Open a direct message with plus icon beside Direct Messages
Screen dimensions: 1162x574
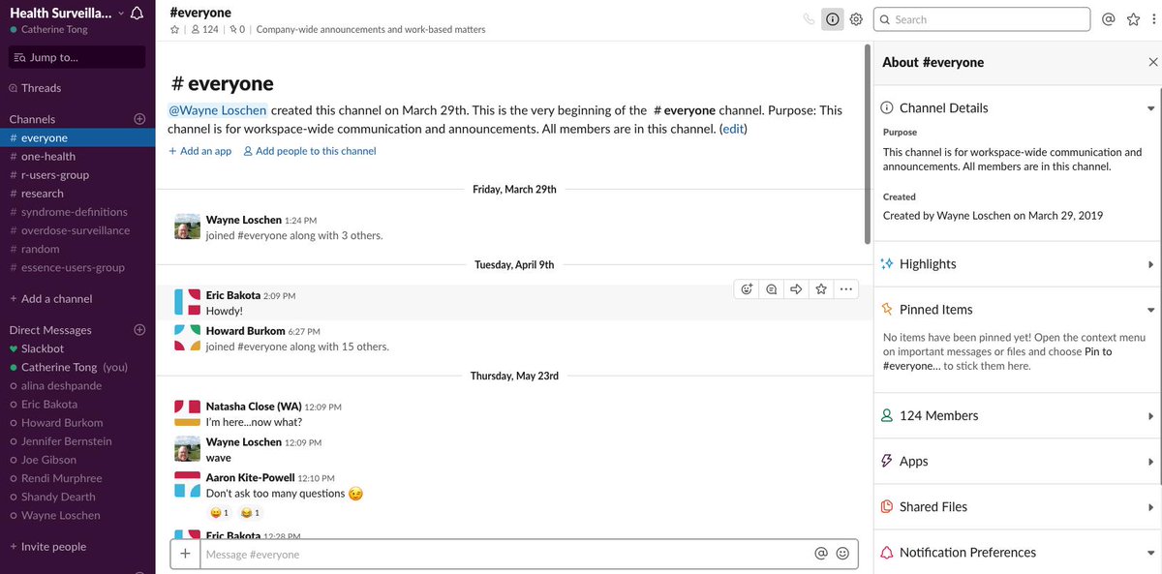(139, 330)
